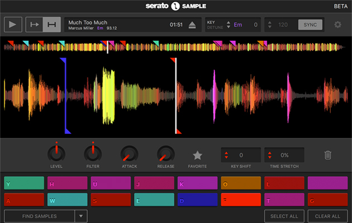Click the Attack knob
Viewport: 352px width, 223px height.
point(129,154)
